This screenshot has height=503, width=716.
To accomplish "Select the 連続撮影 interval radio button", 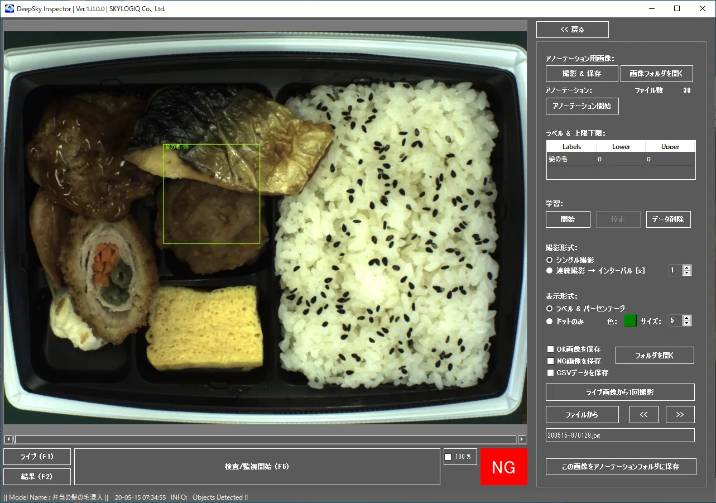I will coord(550,271).
